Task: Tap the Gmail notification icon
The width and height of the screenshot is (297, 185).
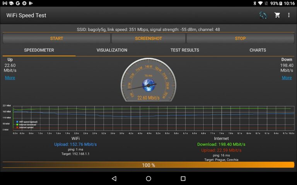Action: [x=5, y=3]
